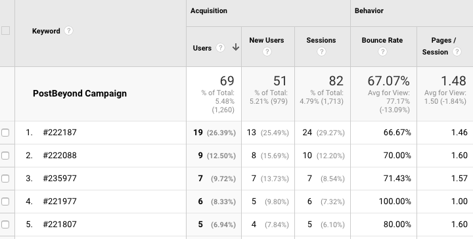473x239 pixels.
Task: Tick the checkbox for keyword #235977
Action: (x=5, y=179)
